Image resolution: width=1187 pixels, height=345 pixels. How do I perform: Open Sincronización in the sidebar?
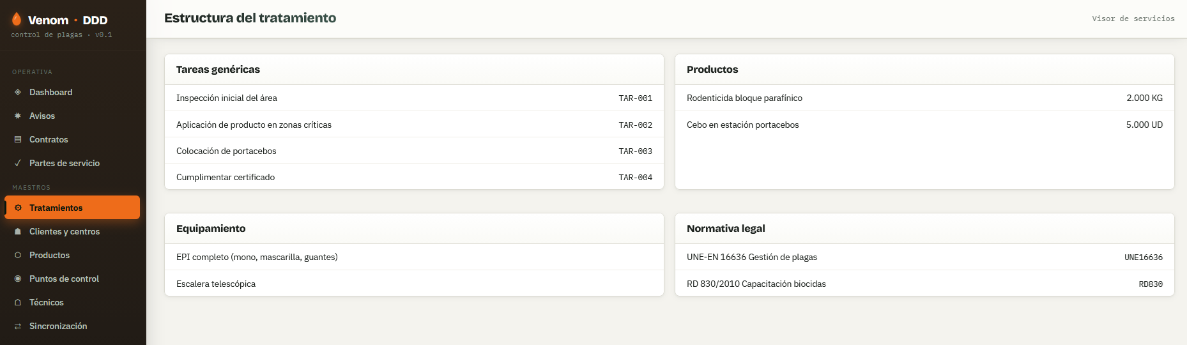72,326
